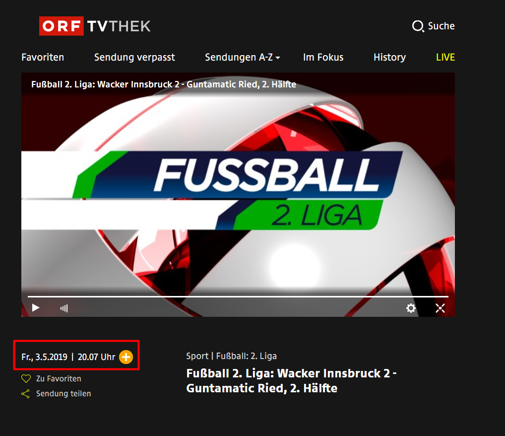Switch to the LIVE section
505x436 pixels.
pos(445,57)
